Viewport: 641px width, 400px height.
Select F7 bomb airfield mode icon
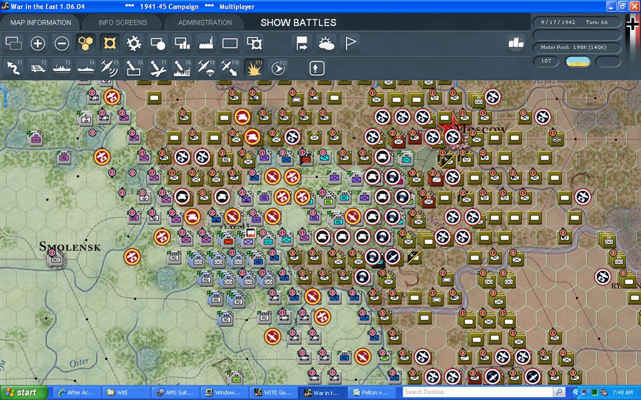pos(158,68)
